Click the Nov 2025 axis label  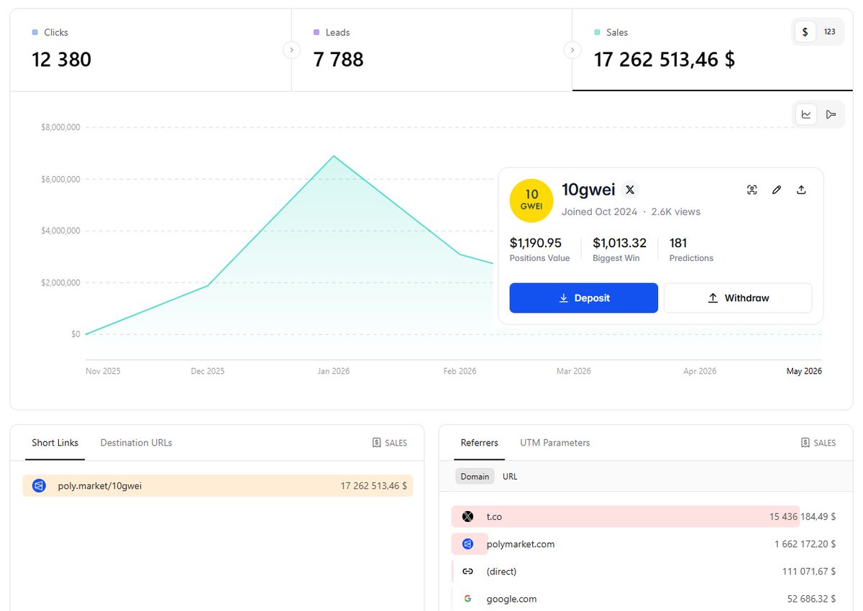(103, 372)
